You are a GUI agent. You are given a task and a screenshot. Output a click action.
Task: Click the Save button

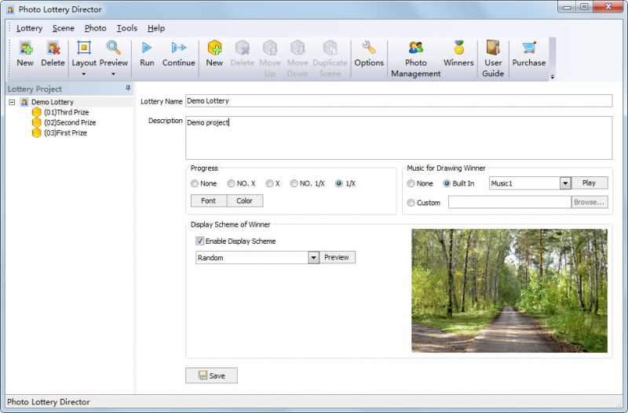pyautogui.click(x=211, y=375)
